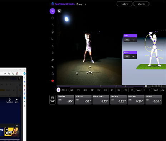Open the Edge Copilot icon in browser
This screenshot has width=166, height=141.
pos(24,74)
